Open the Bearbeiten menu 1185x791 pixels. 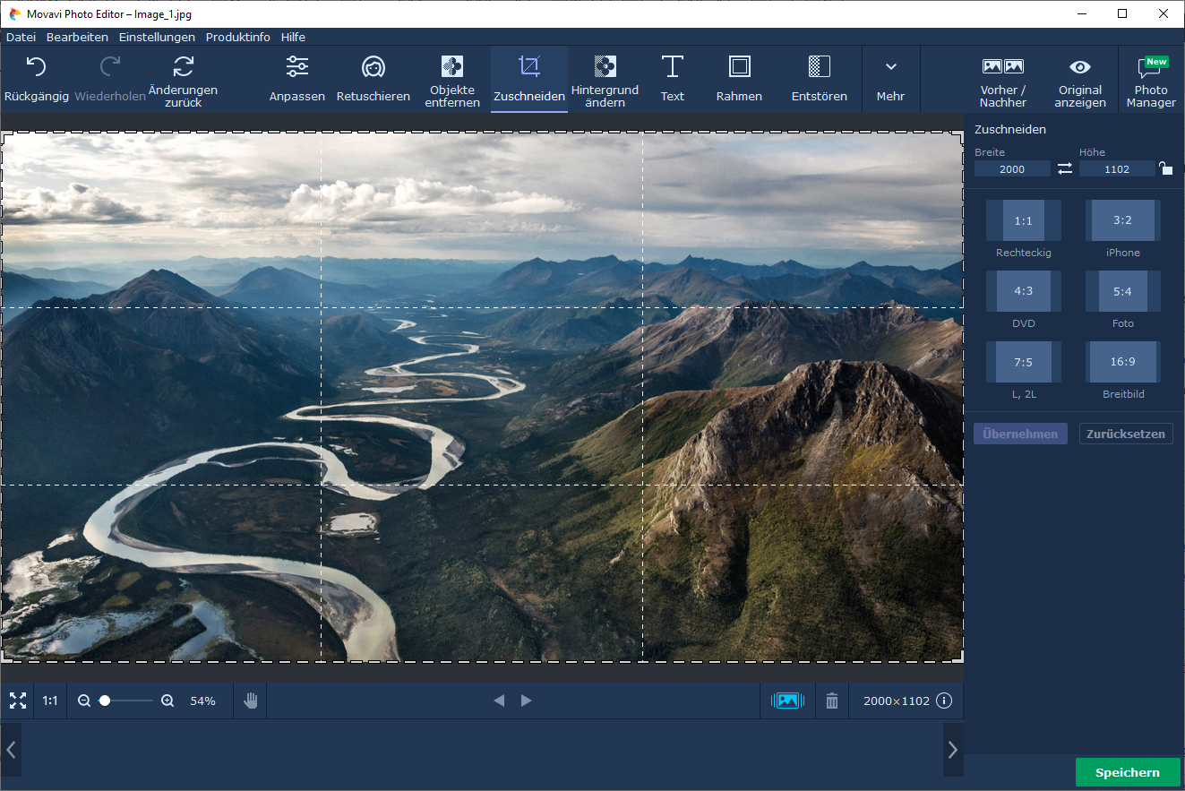click(77, 38)
